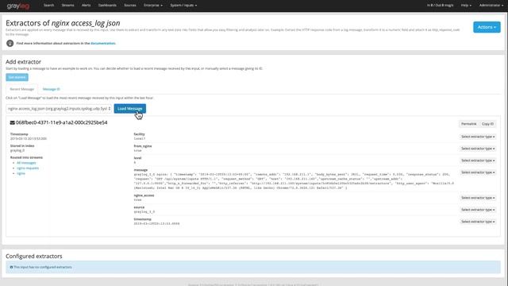Select extractor type for level field
Image resolution: width=508 pixels, height=286 pixels.
(x=478, y=160)
